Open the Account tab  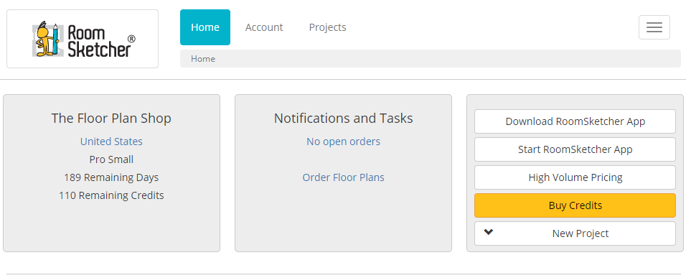point(264,27)
